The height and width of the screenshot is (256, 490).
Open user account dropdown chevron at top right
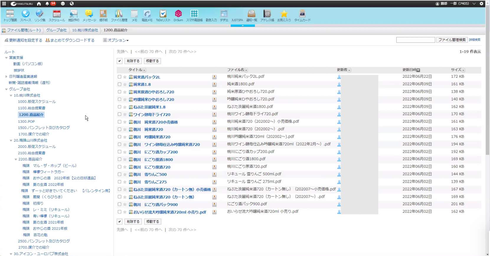[x=474, y=4]
